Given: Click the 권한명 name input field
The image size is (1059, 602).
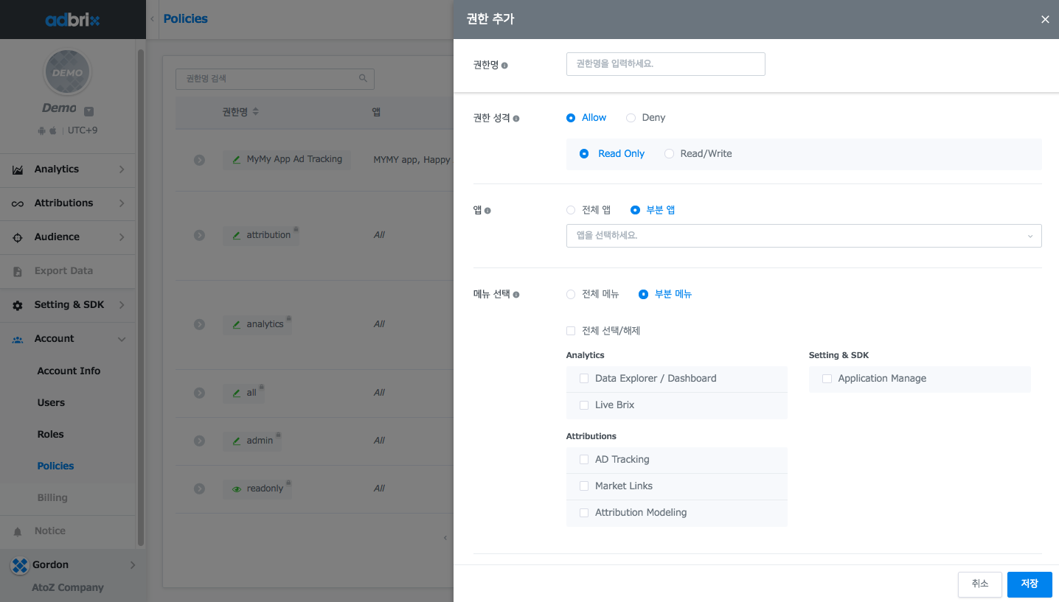Looking at the screenshot, I should click(x=665, y=64).
